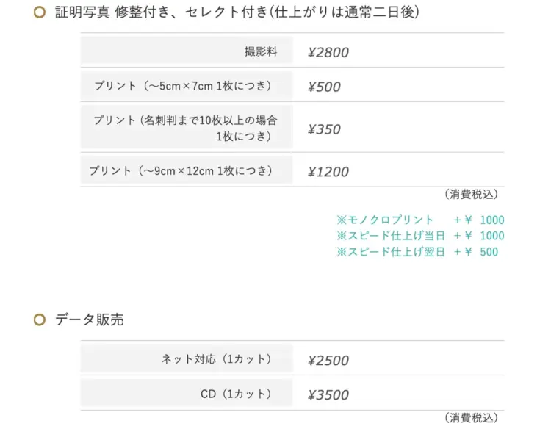Click the green スピード仕上げ当日 surcharge note
Viewport: 551px width, 429px height.
(x=420, y=236)
